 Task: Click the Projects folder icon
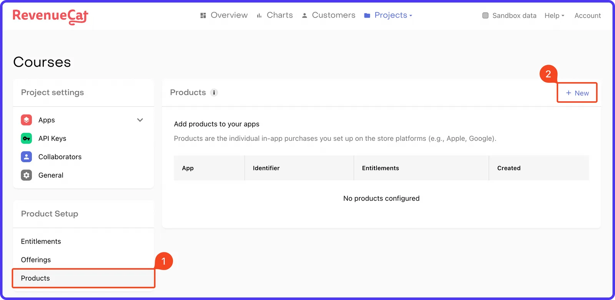367,15
